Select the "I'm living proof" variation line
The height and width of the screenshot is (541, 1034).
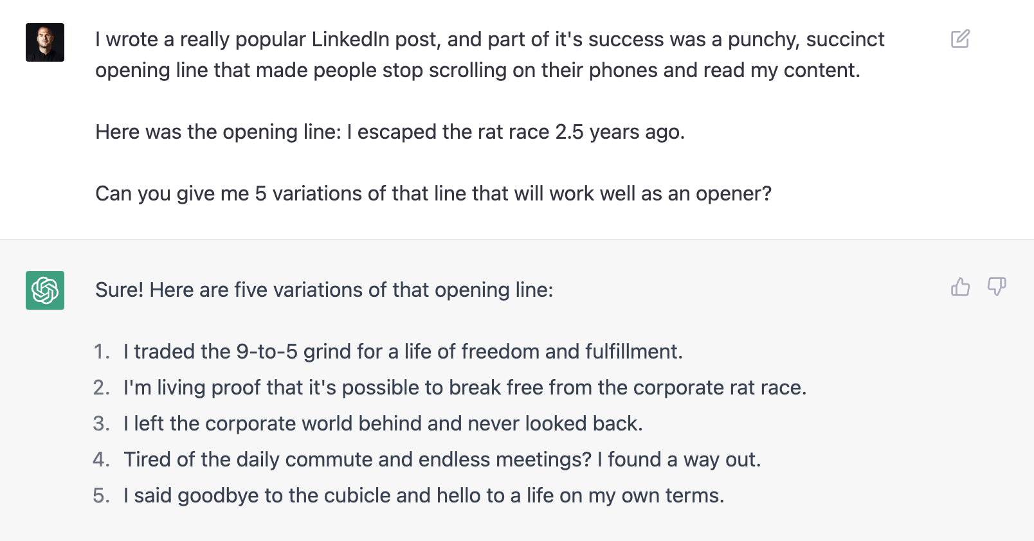464,387
